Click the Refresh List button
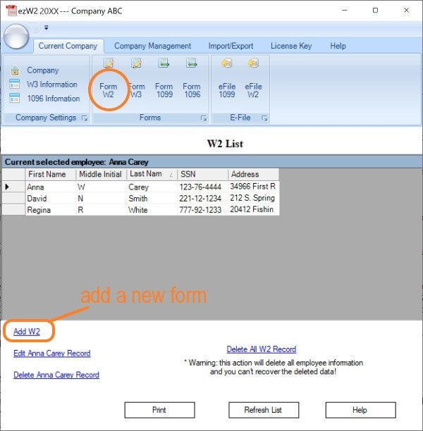This screenshot has height=431, width=423. [264, 410]
